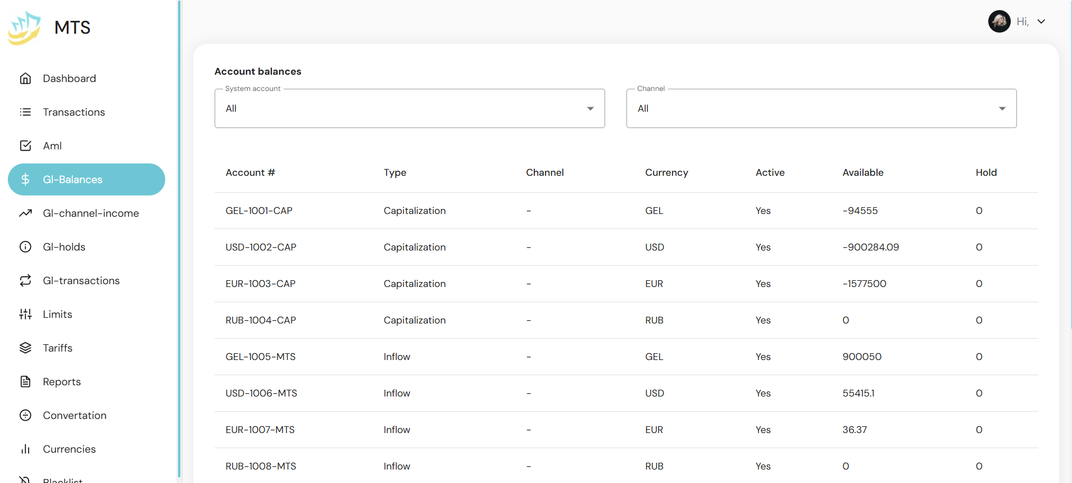Click the Gl-transactions repeat arrows icon

click(25, 281)
